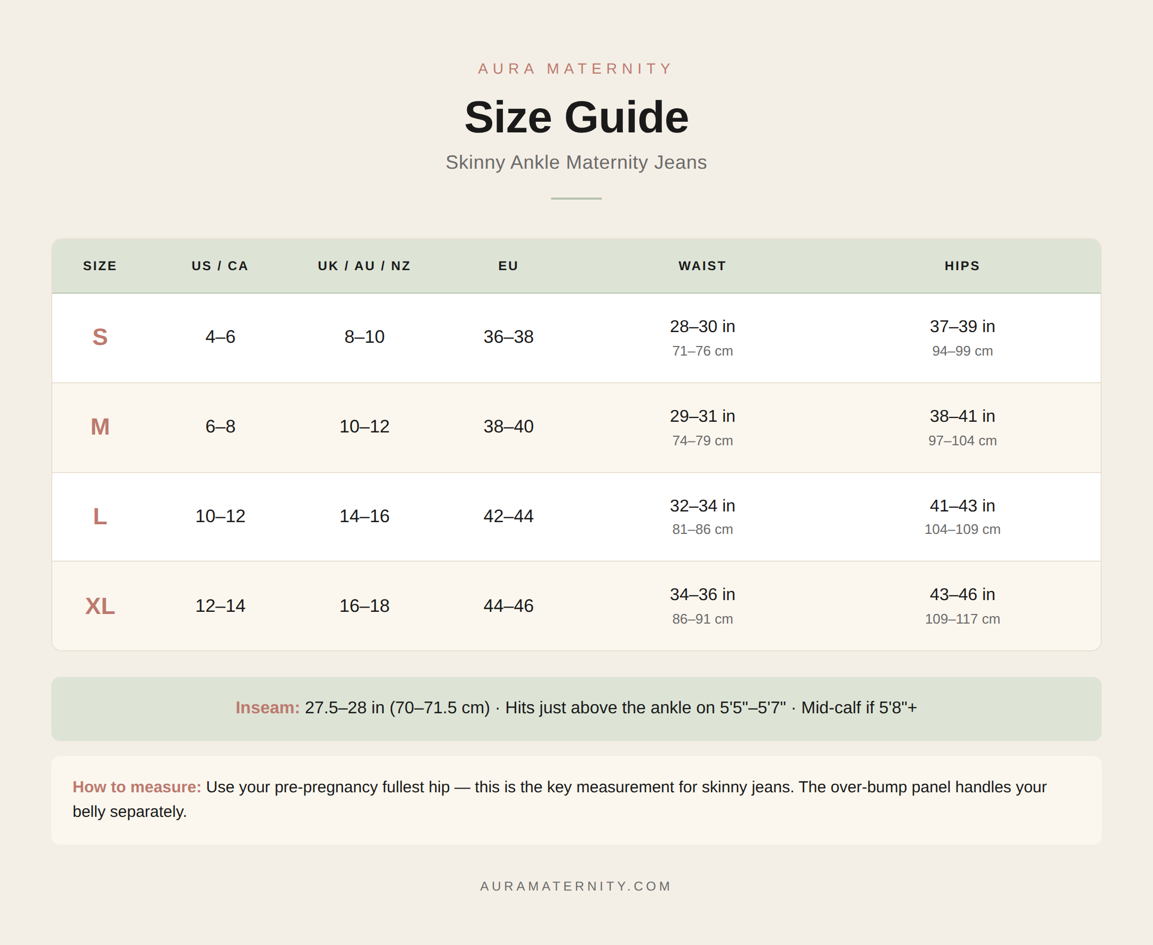Click the SIZE column header
Screen dimensions: 1153x945
coord(100,266)
